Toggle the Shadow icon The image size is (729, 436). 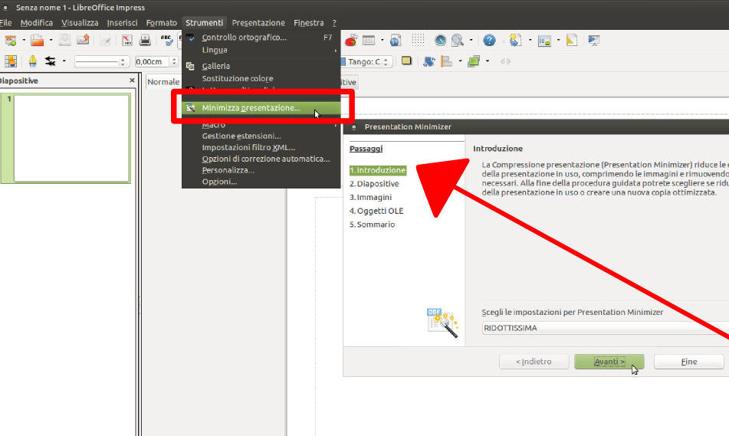406,61
